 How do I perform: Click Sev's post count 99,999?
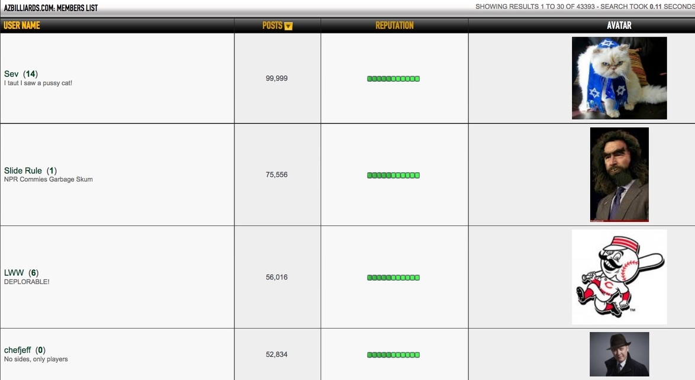click(x=276, y=78)
